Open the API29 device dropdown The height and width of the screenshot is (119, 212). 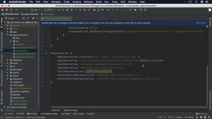coord(49,10)
